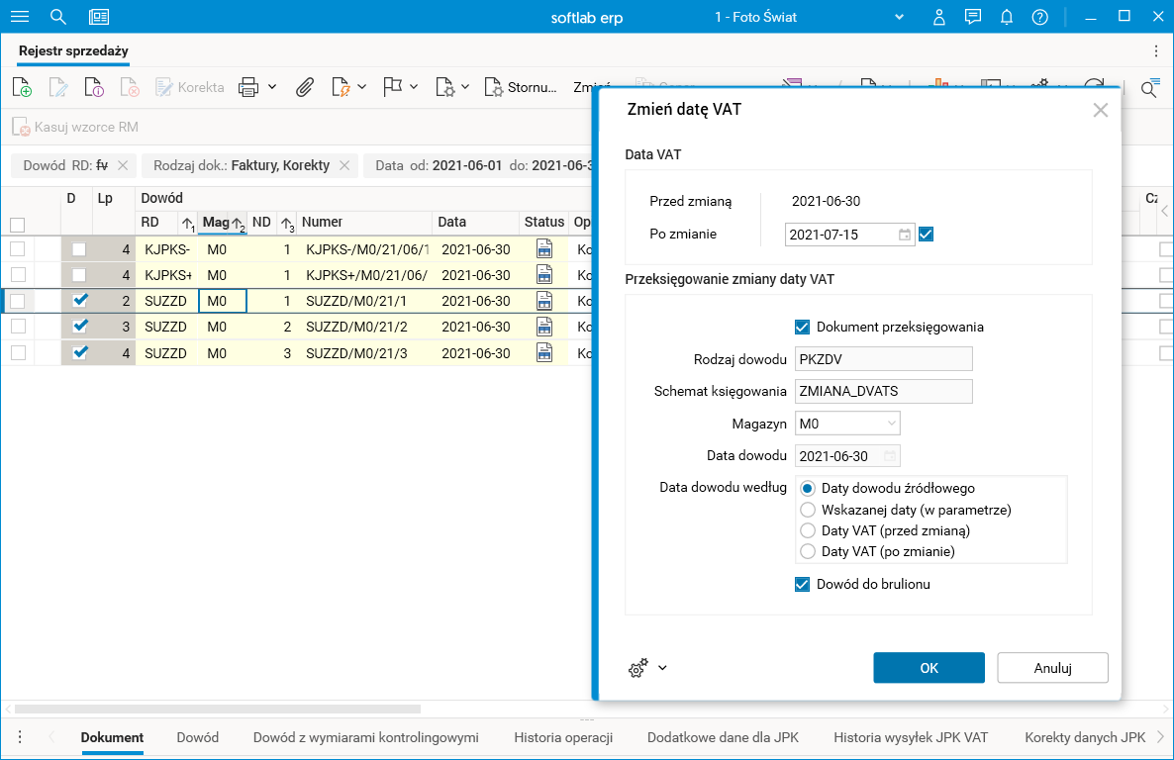Click the paperclip attachments icon
1174x760 pixels.
click(x=305, y=87)
